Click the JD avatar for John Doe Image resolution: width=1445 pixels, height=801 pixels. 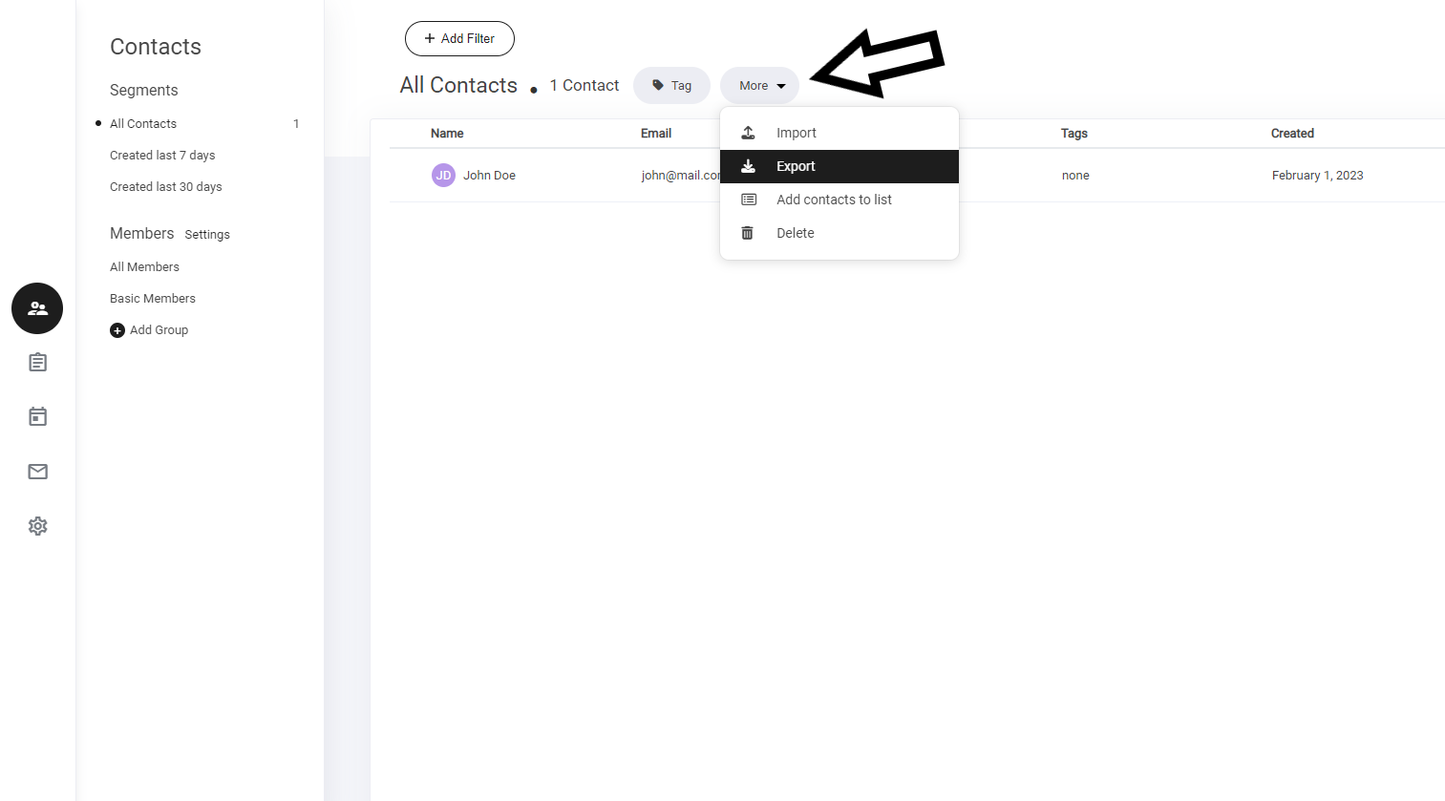443,176
